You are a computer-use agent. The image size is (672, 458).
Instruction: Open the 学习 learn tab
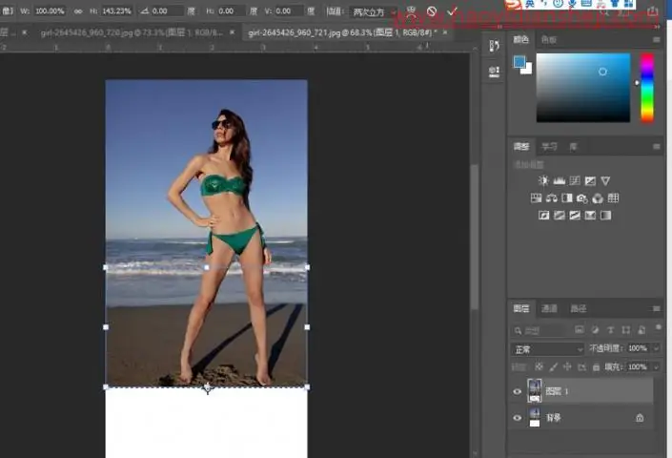tap(549, 147)
